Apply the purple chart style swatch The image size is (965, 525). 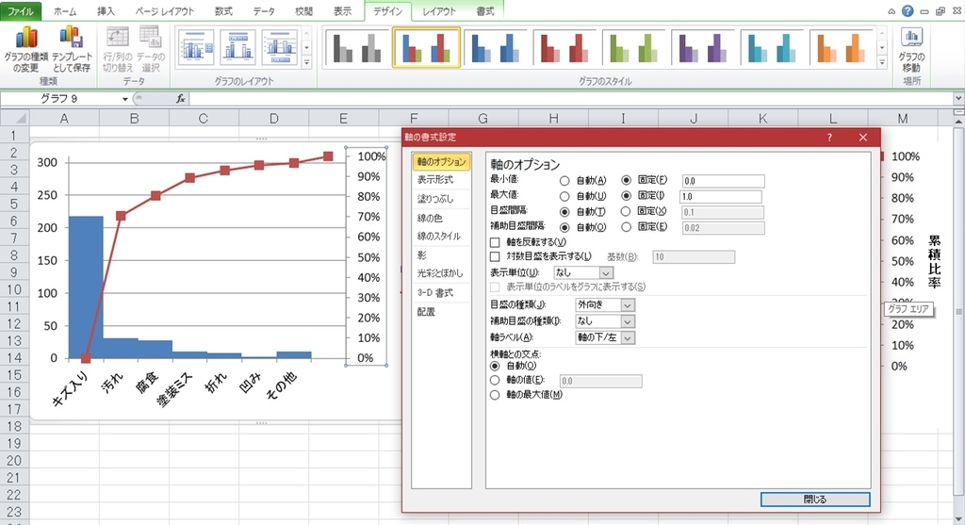pos(703,47)
